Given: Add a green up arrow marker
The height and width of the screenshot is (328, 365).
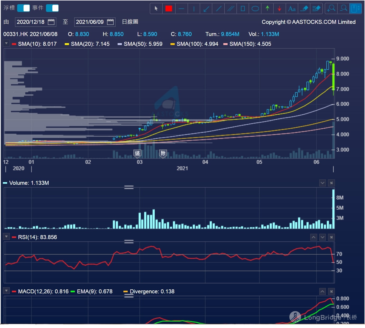Looking at the screenshot, I should click(x=267, y=8).
